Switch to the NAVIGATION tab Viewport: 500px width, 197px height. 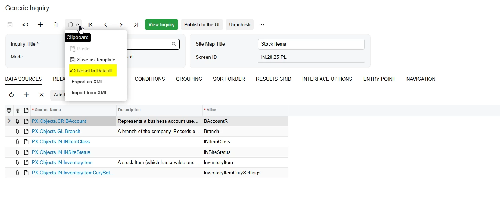click(421, 79)
